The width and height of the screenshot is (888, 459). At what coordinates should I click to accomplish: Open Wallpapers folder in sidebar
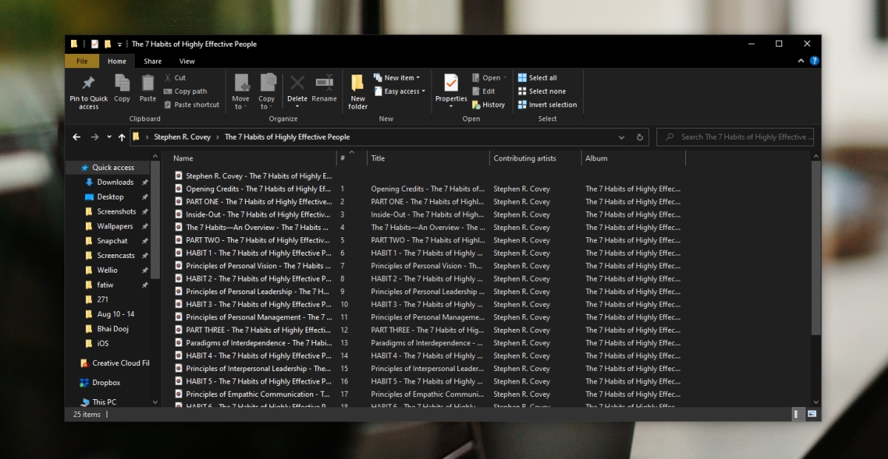(115, 226)
